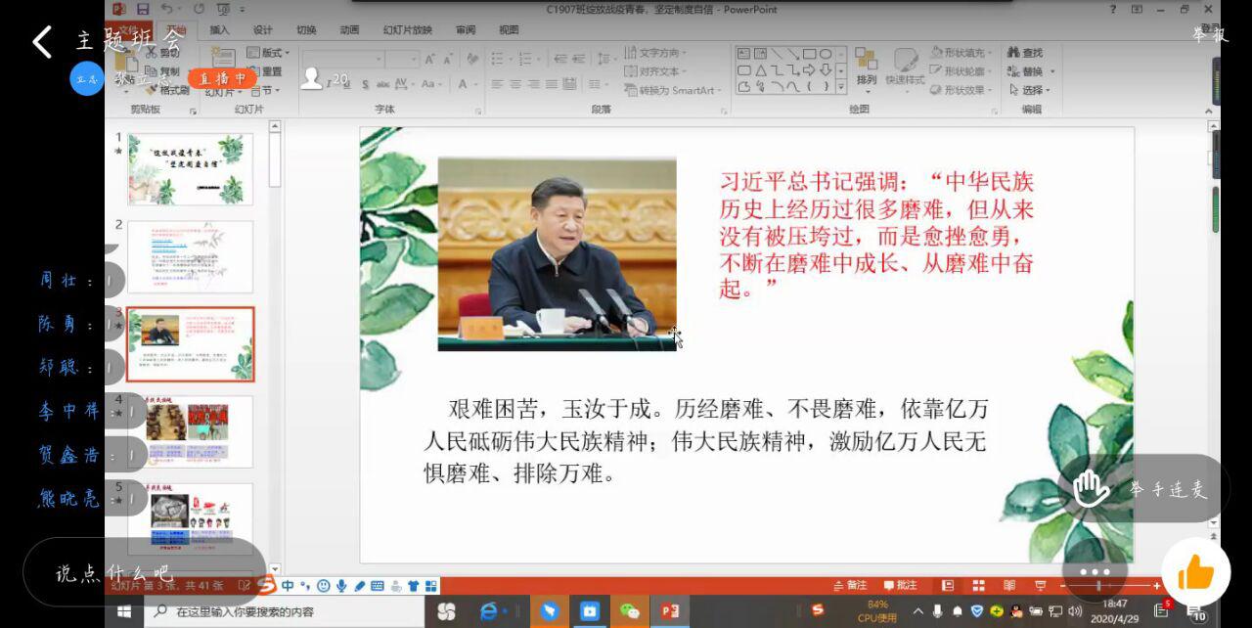The height and width of the screenshot is (628, 1252).
Task: Open the 切换 ribbon tab
Action: [x=306, y=30]
